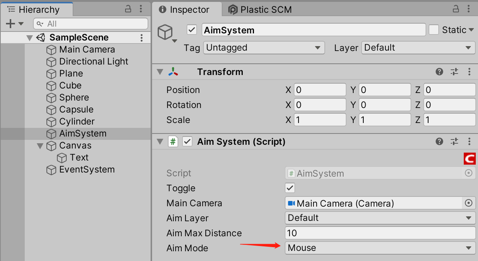The width and height of the screenshot is (478, 261).
Task: Collapse the Canvas tree arrow
Action: click(40, 145)
